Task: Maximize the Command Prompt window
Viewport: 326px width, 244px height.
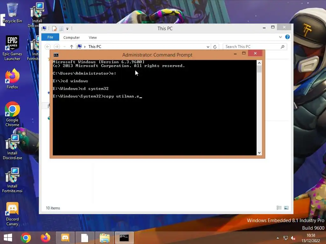Action: [244, 53]
